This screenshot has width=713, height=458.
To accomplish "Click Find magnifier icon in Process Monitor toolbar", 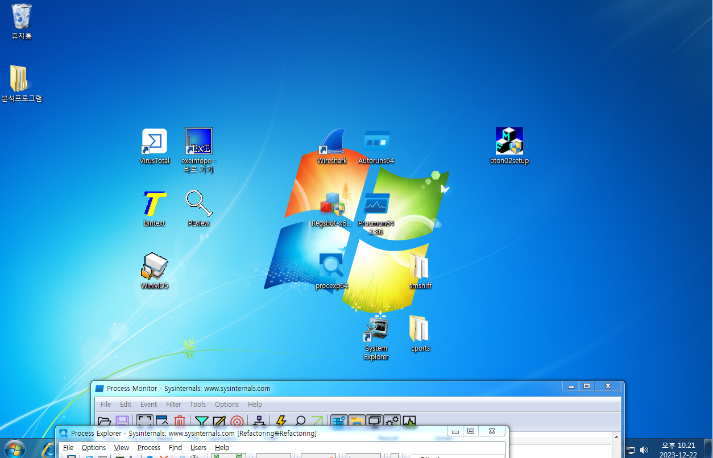I will (300, 422).
